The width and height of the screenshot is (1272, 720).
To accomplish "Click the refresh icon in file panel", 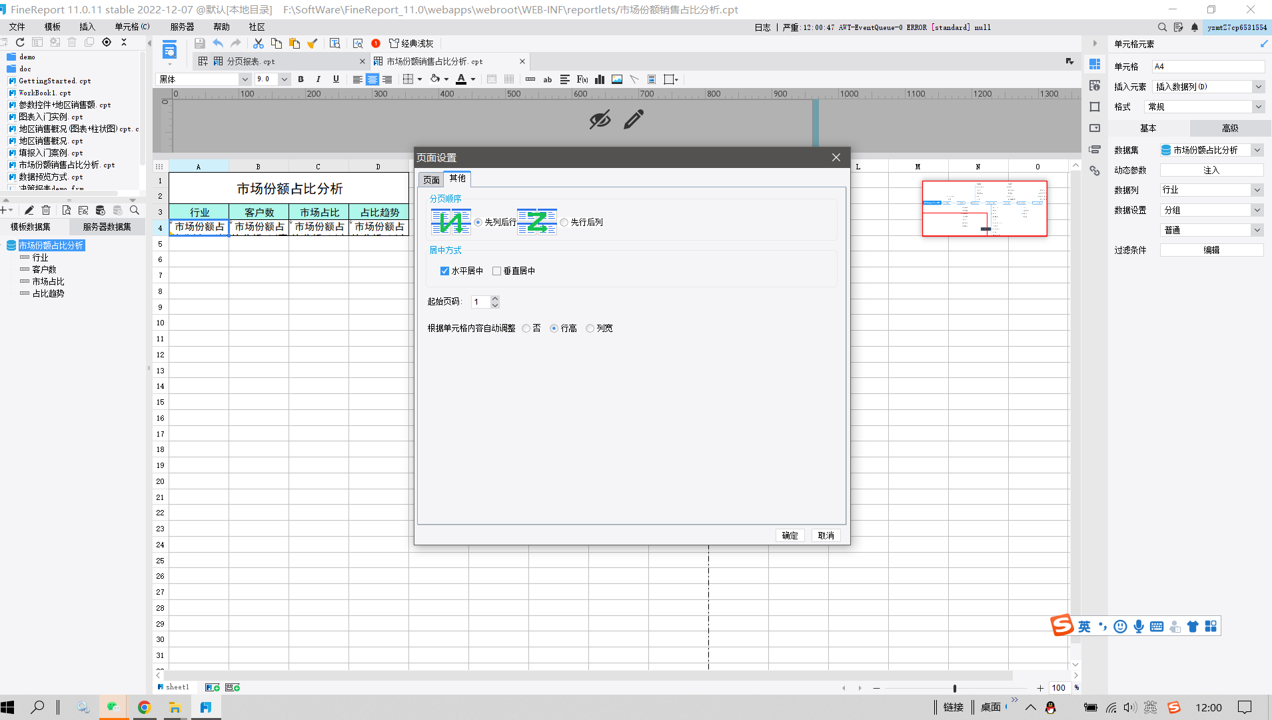I will click(20, 42).
